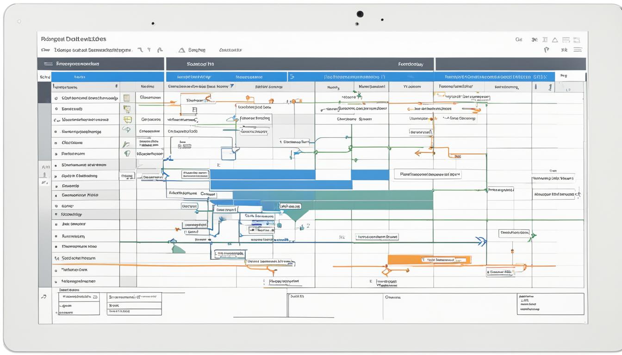
Task: Click the triangle icon left of top toolbar label
Action: tap(181, 50)
